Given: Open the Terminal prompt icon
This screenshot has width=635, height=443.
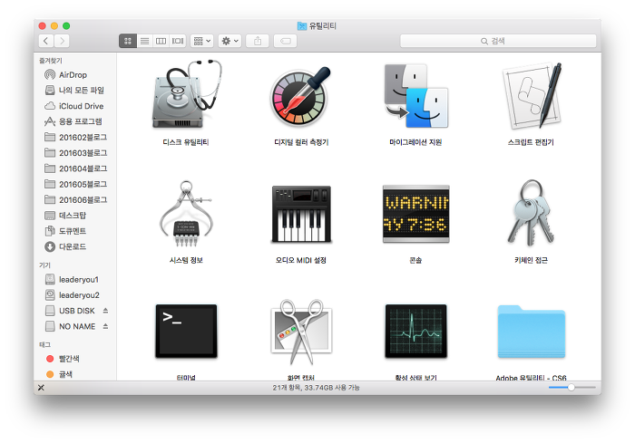Looking at the screenshot, I should coord(186,332).
